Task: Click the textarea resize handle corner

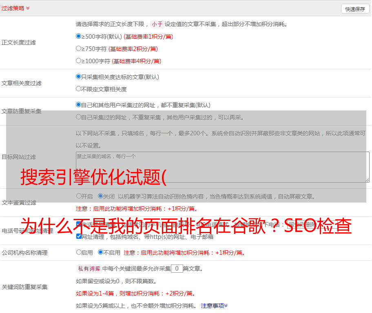Action: point(367,180)
